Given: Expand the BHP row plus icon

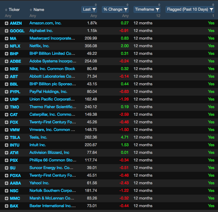Looking at the screenshot, I should [6, 54].
